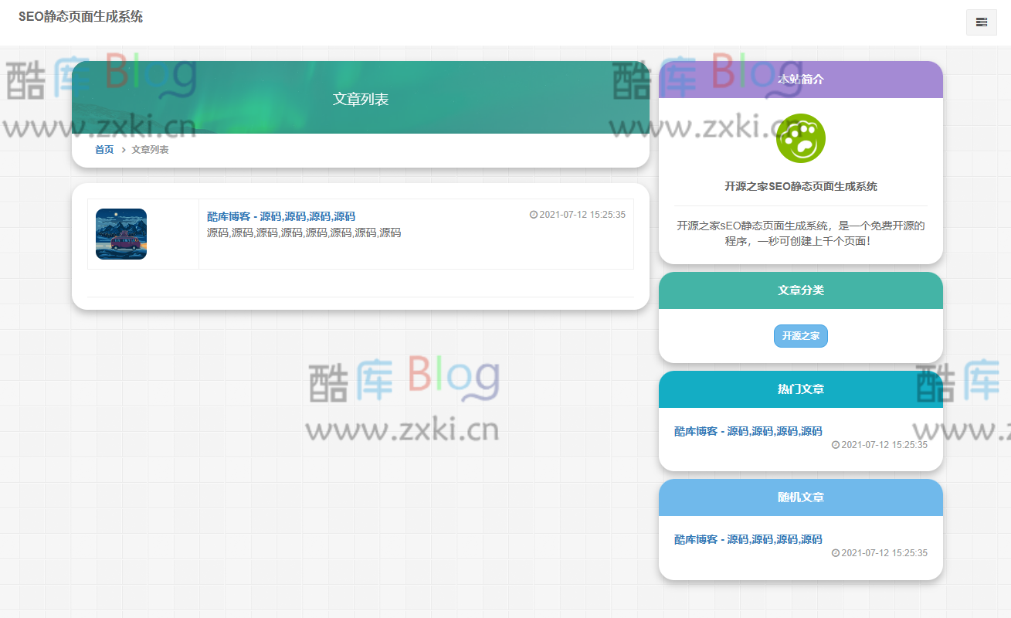Viewport: 1011px width, 618px height.
Task: Select the 开源之家 category button
Action: point(800,335)
